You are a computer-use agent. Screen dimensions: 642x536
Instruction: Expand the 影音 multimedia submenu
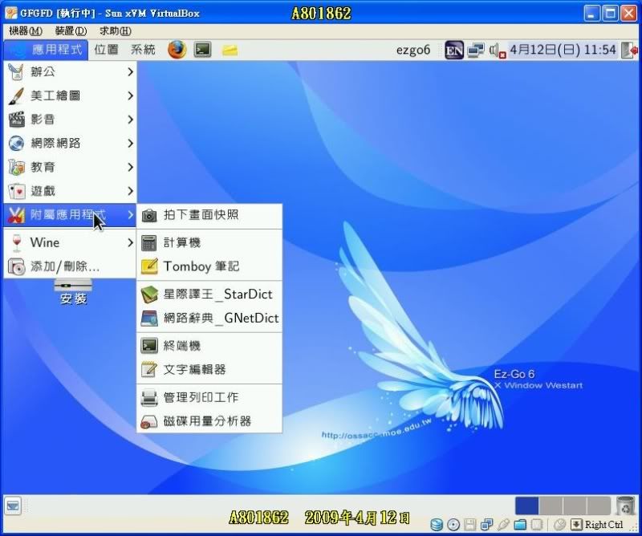coord(70,120)
